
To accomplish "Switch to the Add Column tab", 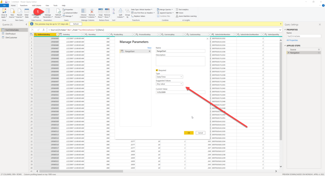I will tap(36, 6).
